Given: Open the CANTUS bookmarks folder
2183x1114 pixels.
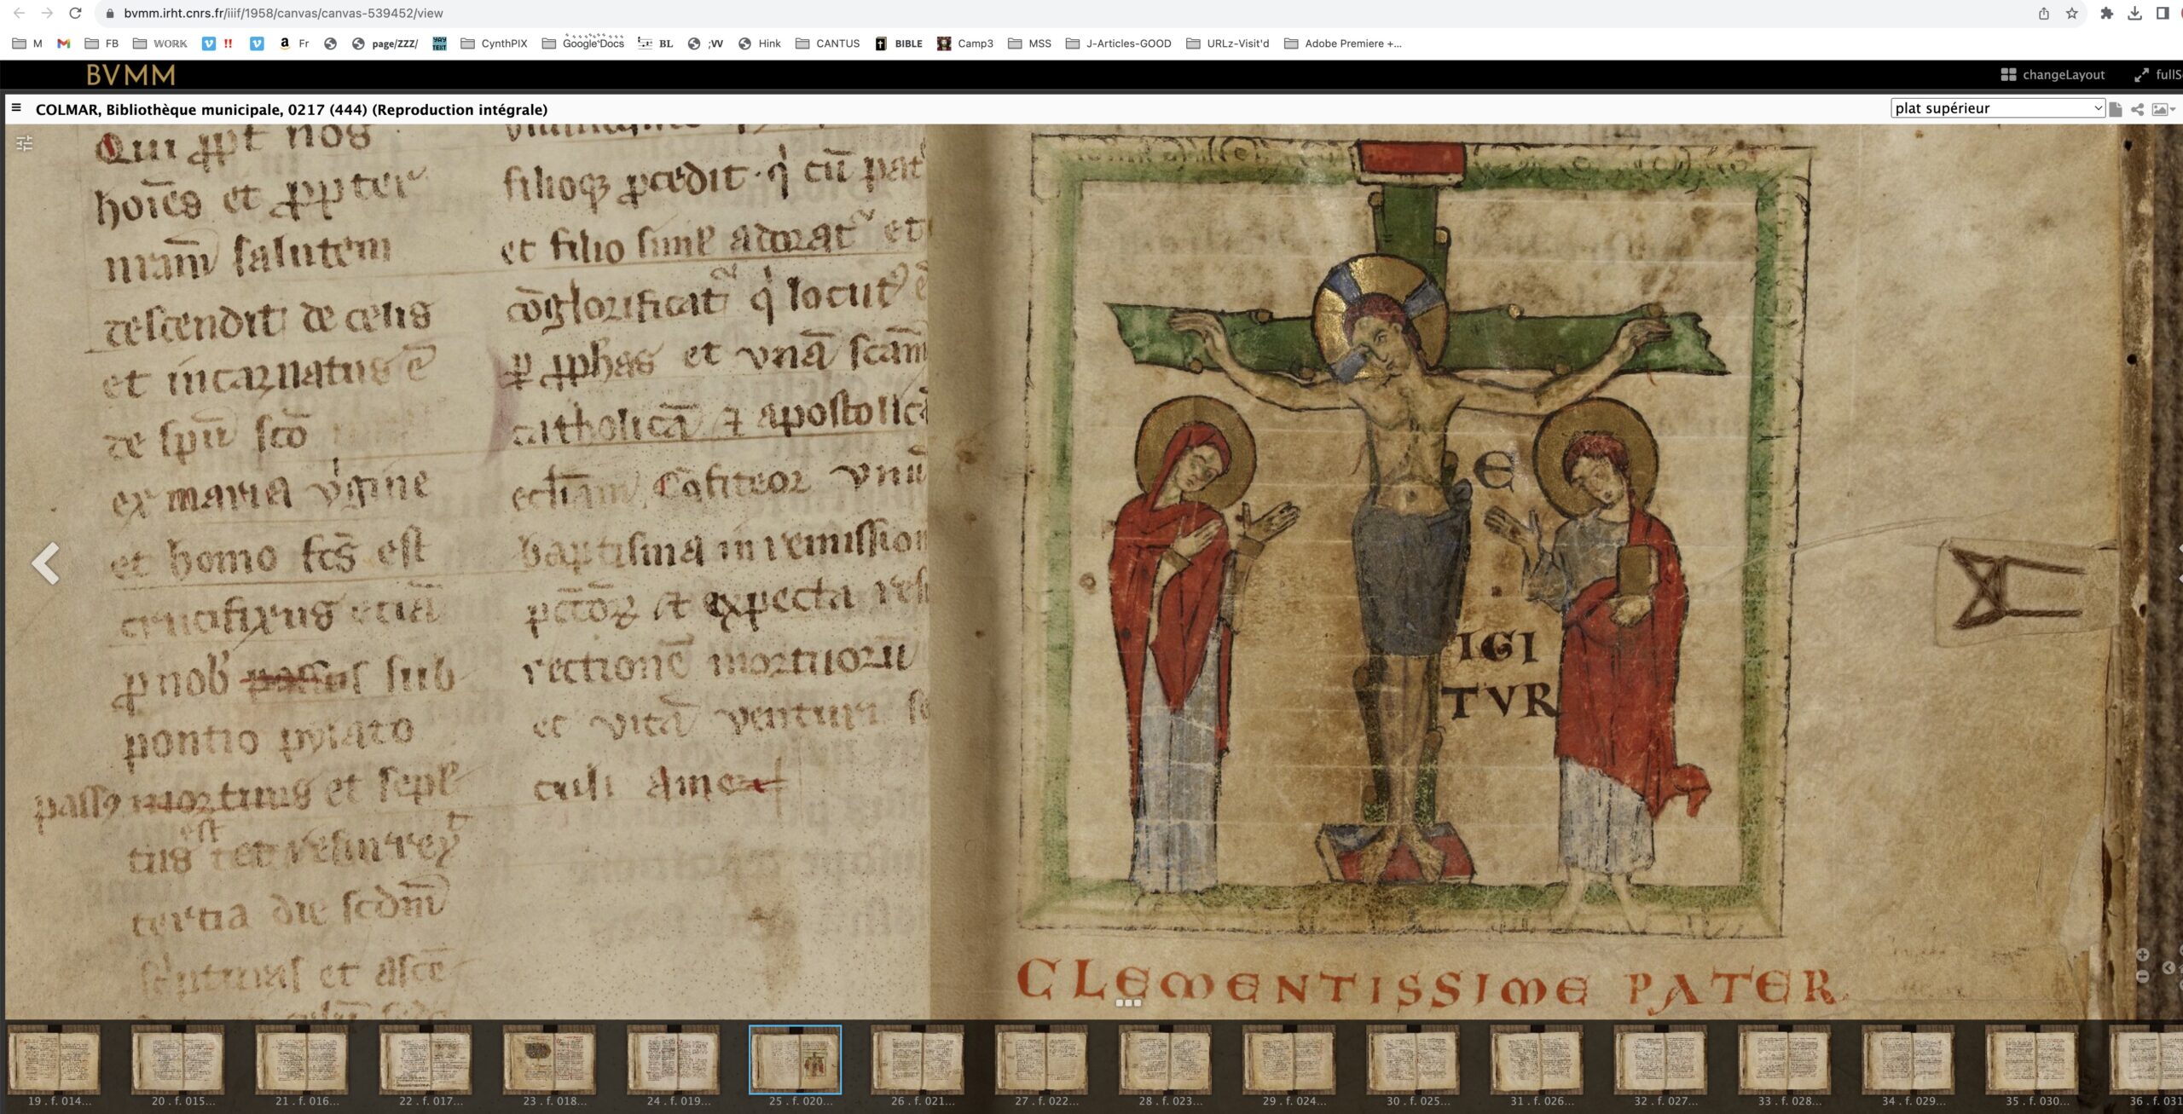Looking at the screenshot, I should tap(827, 43).
